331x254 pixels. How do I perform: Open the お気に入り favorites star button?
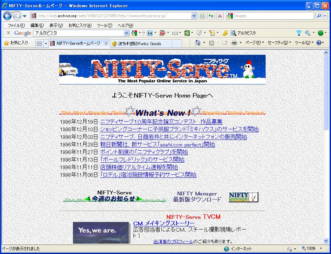coord(16,43)
